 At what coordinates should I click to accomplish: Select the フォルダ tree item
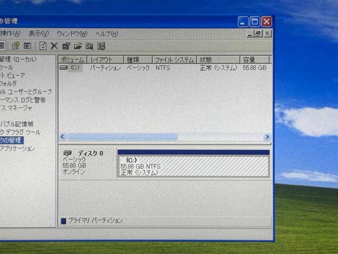[8, 83]
